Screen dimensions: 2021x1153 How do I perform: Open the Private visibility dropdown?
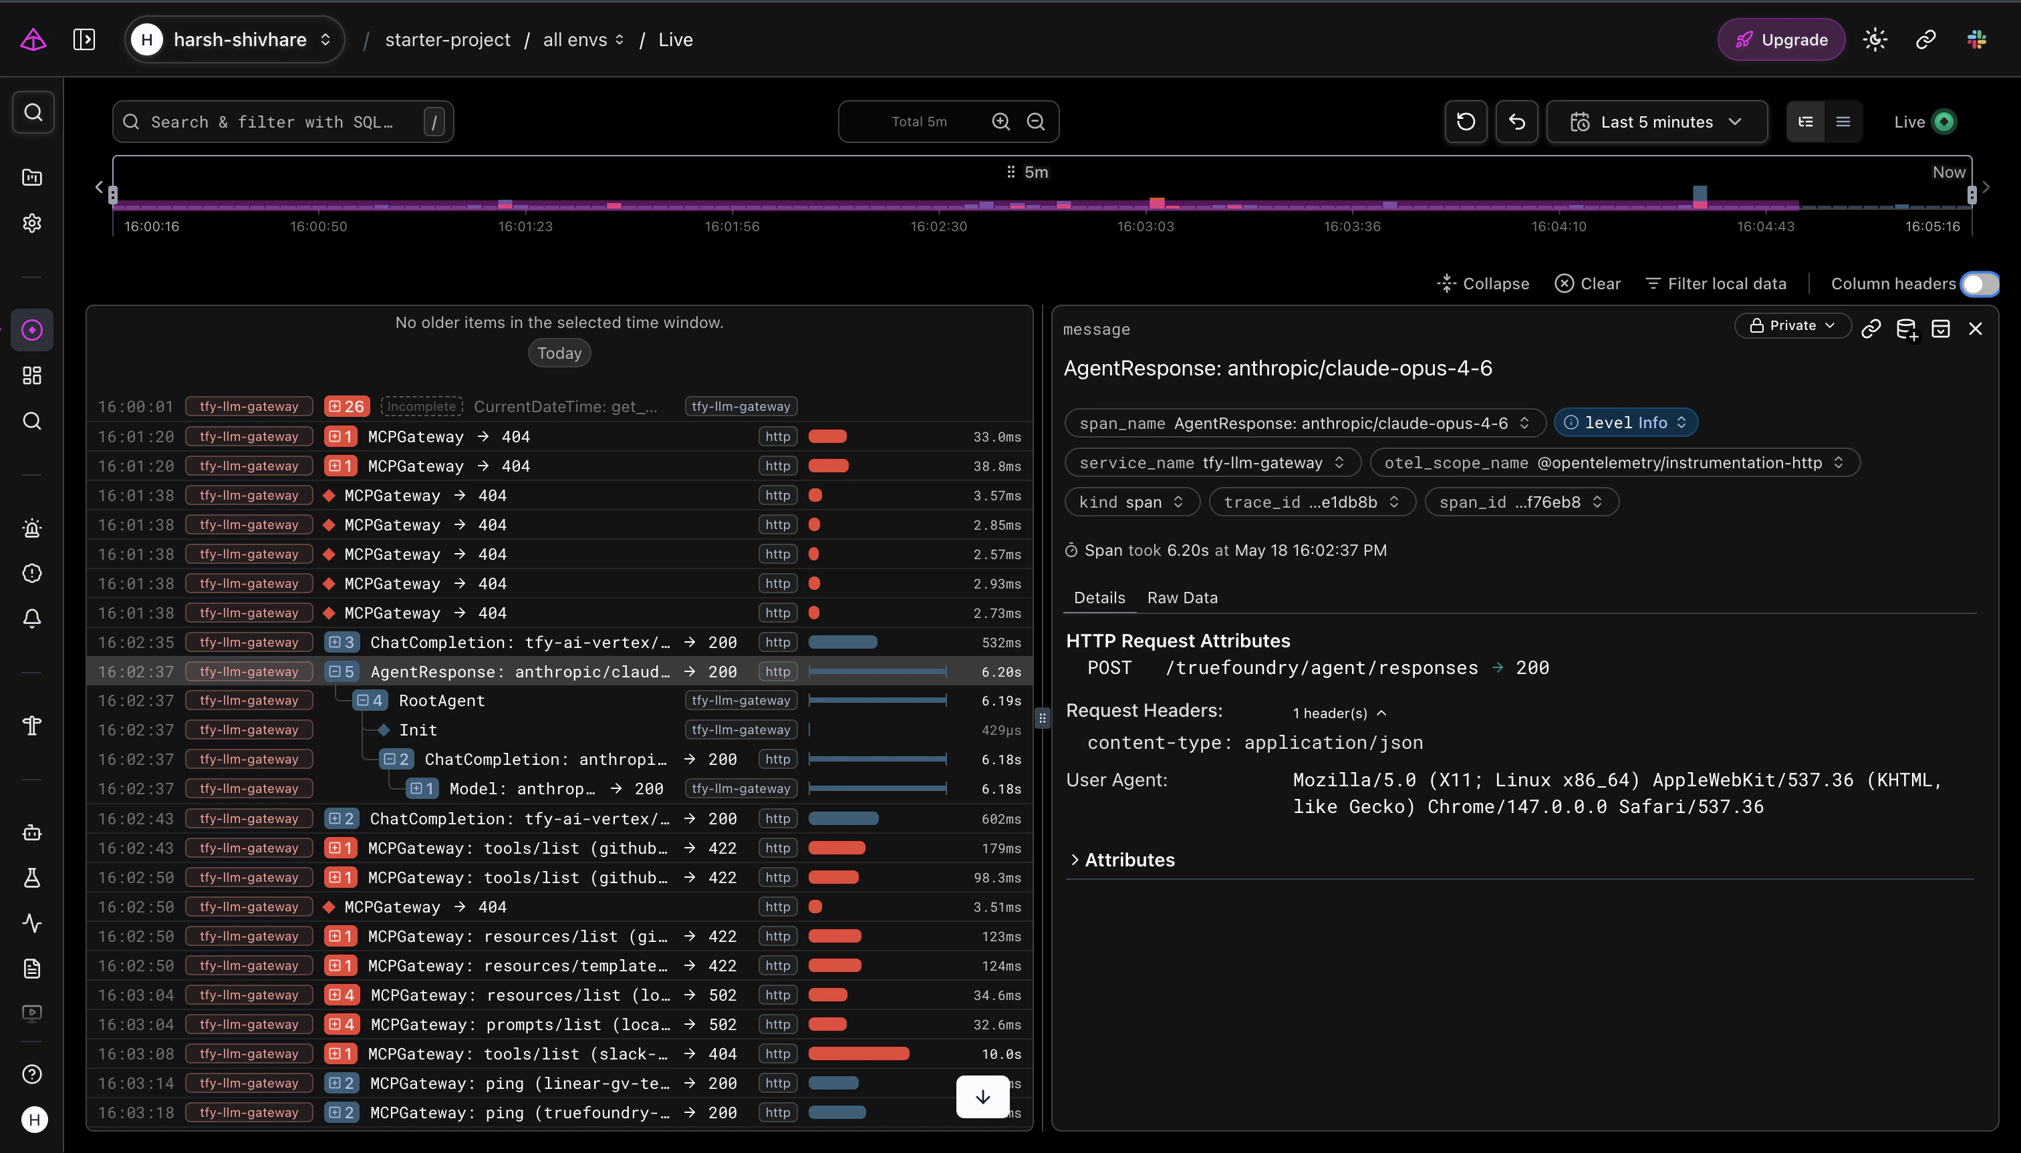pos(1792,325)
